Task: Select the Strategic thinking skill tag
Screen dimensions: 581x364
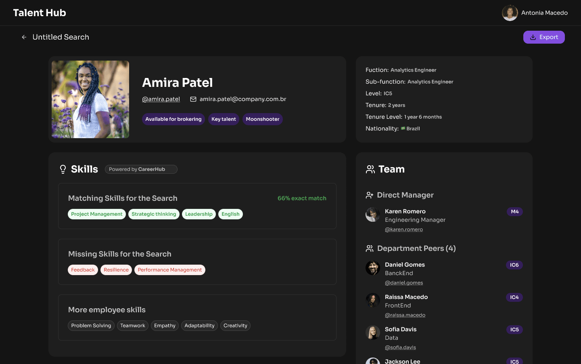Action: coord(154,214)
